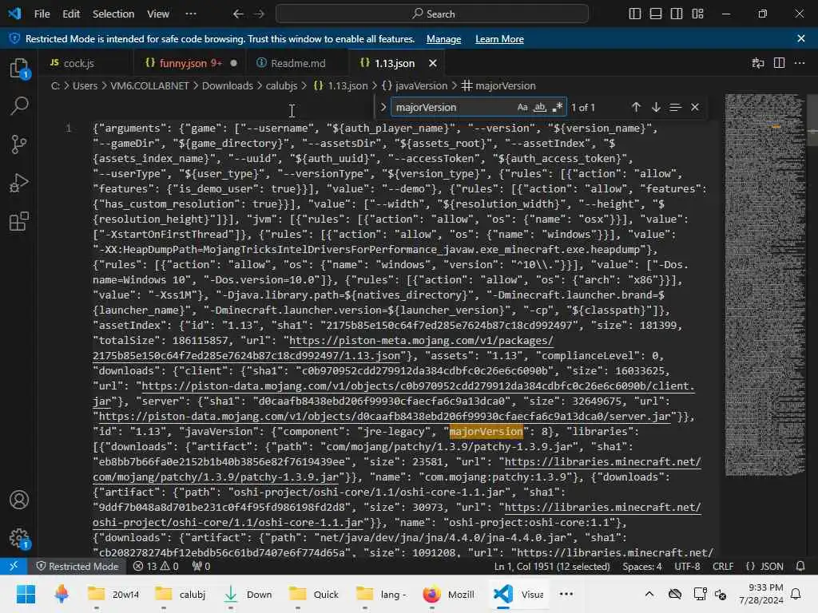This screenshot has width=818, height=613.
Task: Open the compare changes editor icon
Action: tap(758, 63)
